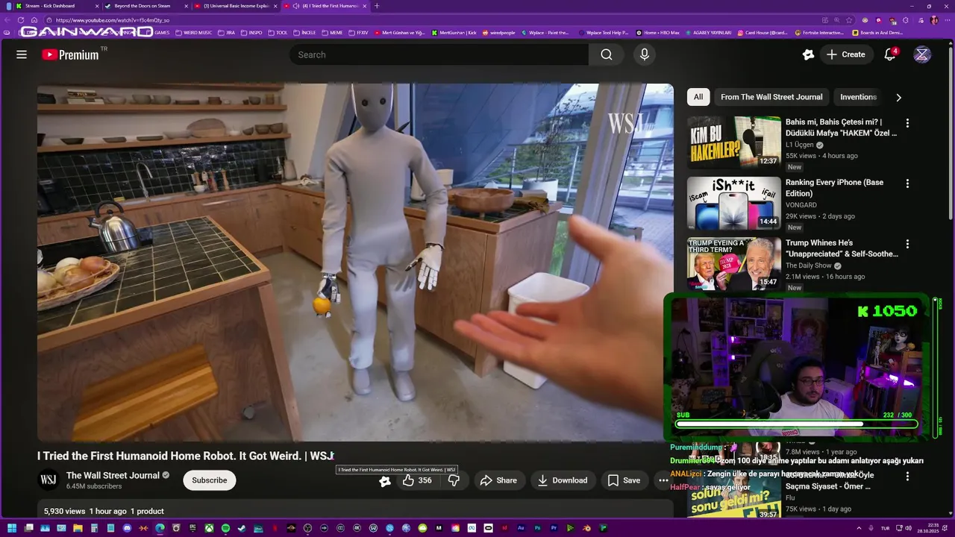
Task: Click the YouTube search field
Action: click(439, 54)
